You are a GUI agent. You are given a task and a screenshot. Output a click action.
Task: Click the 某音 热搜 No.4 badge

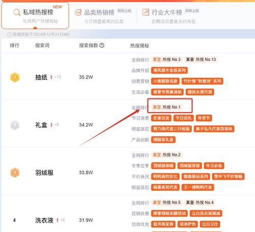click(200, 202)
